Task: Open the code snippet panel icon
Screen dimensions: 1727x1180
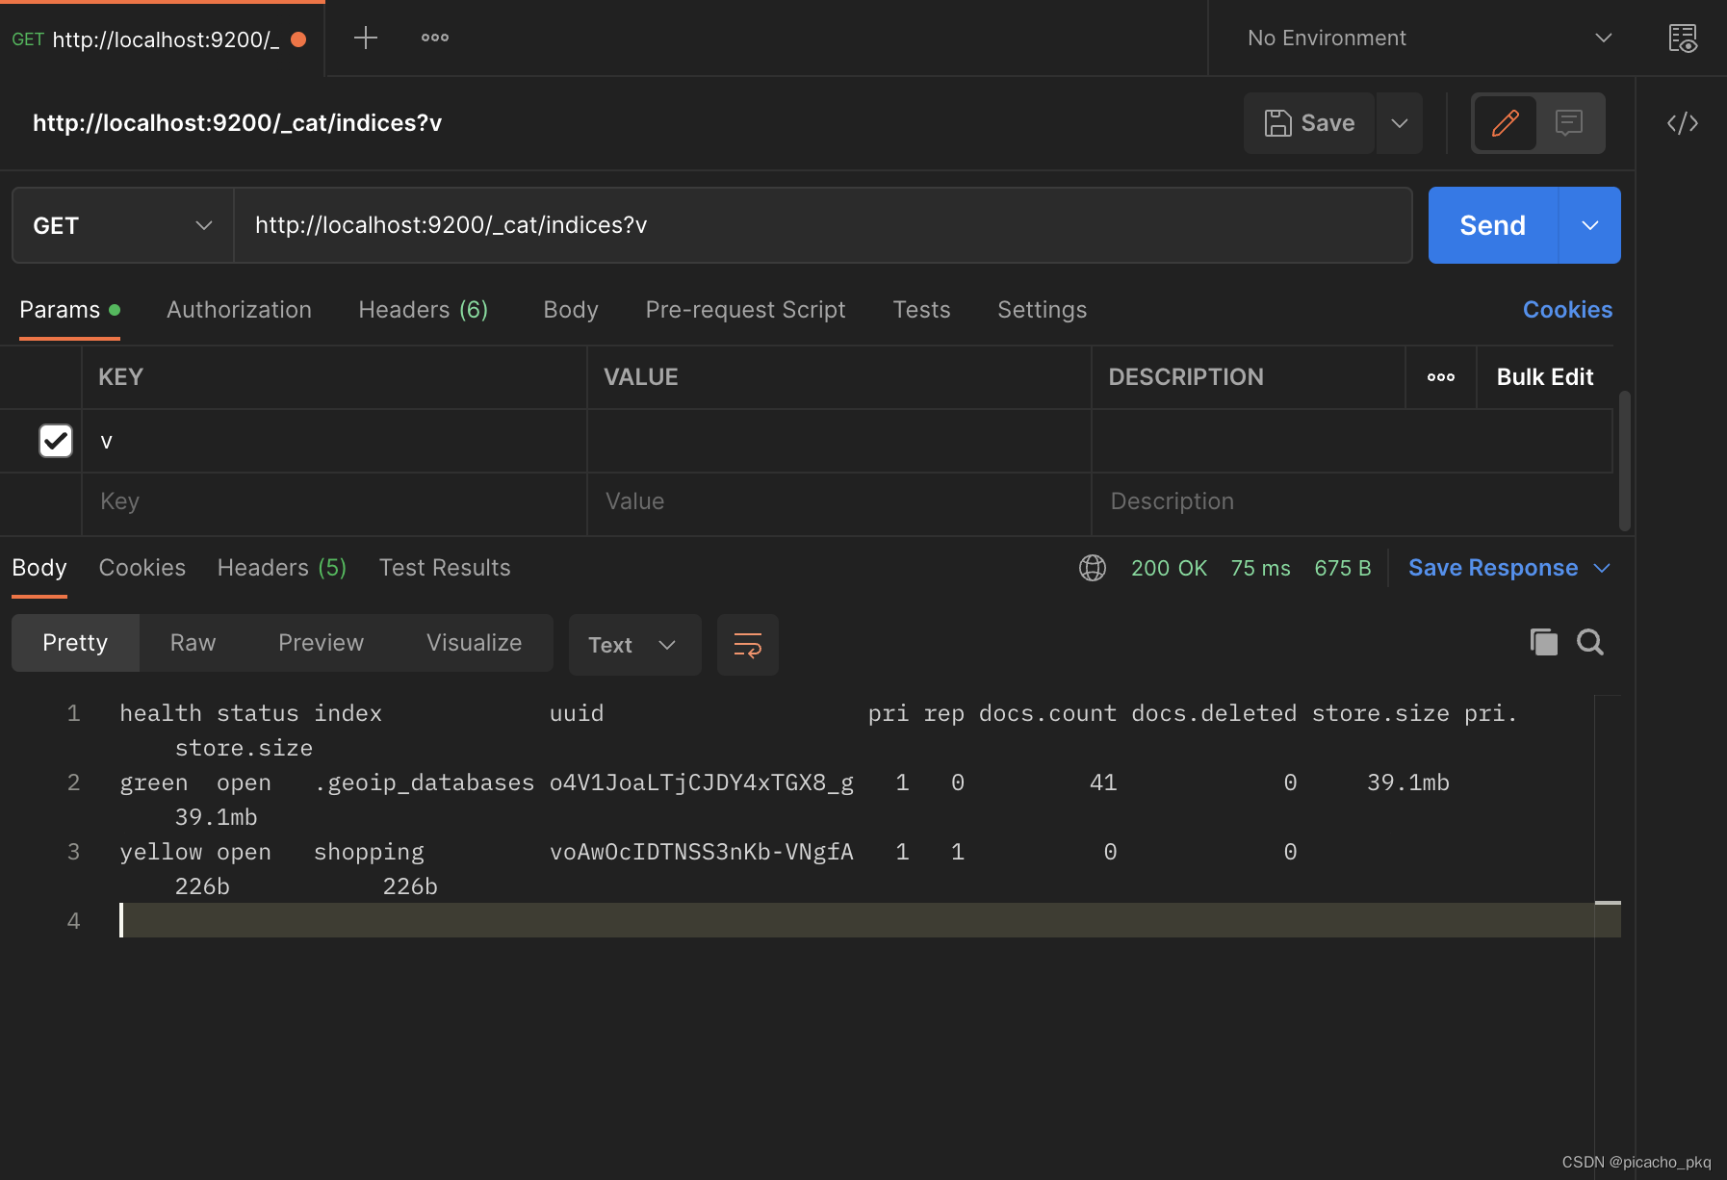Action: coord(1682,123)
